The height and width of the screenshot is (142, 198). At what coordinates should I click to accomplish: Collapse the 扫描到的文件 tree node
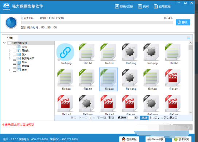4,43
